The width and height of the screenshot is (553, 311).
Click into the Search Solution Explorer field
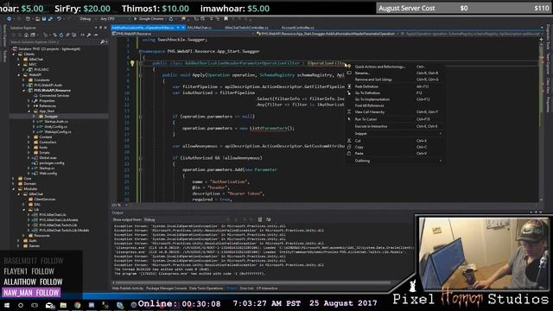(54, 42)
